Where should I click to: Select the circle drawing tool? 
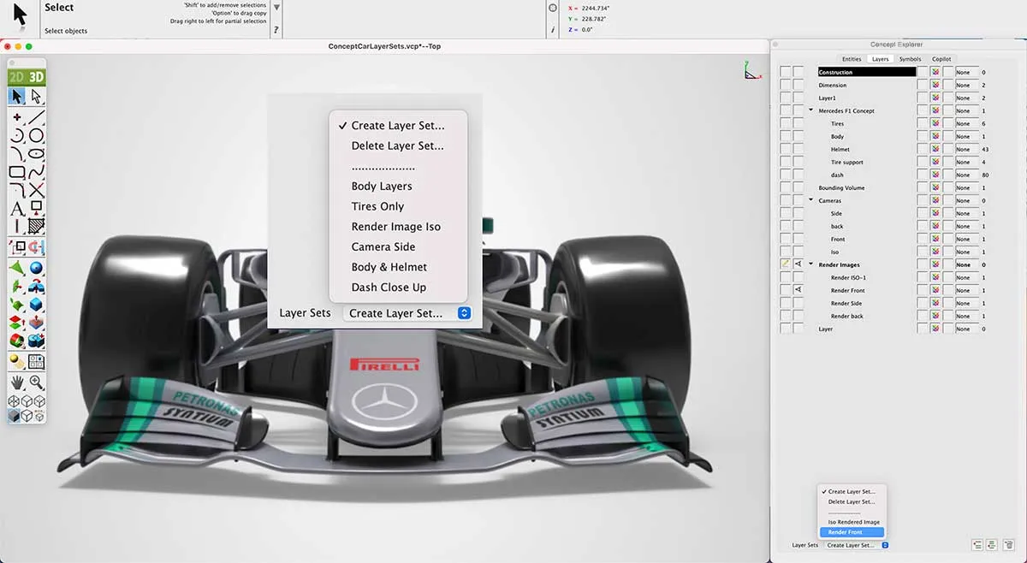(x=34, y=134)
